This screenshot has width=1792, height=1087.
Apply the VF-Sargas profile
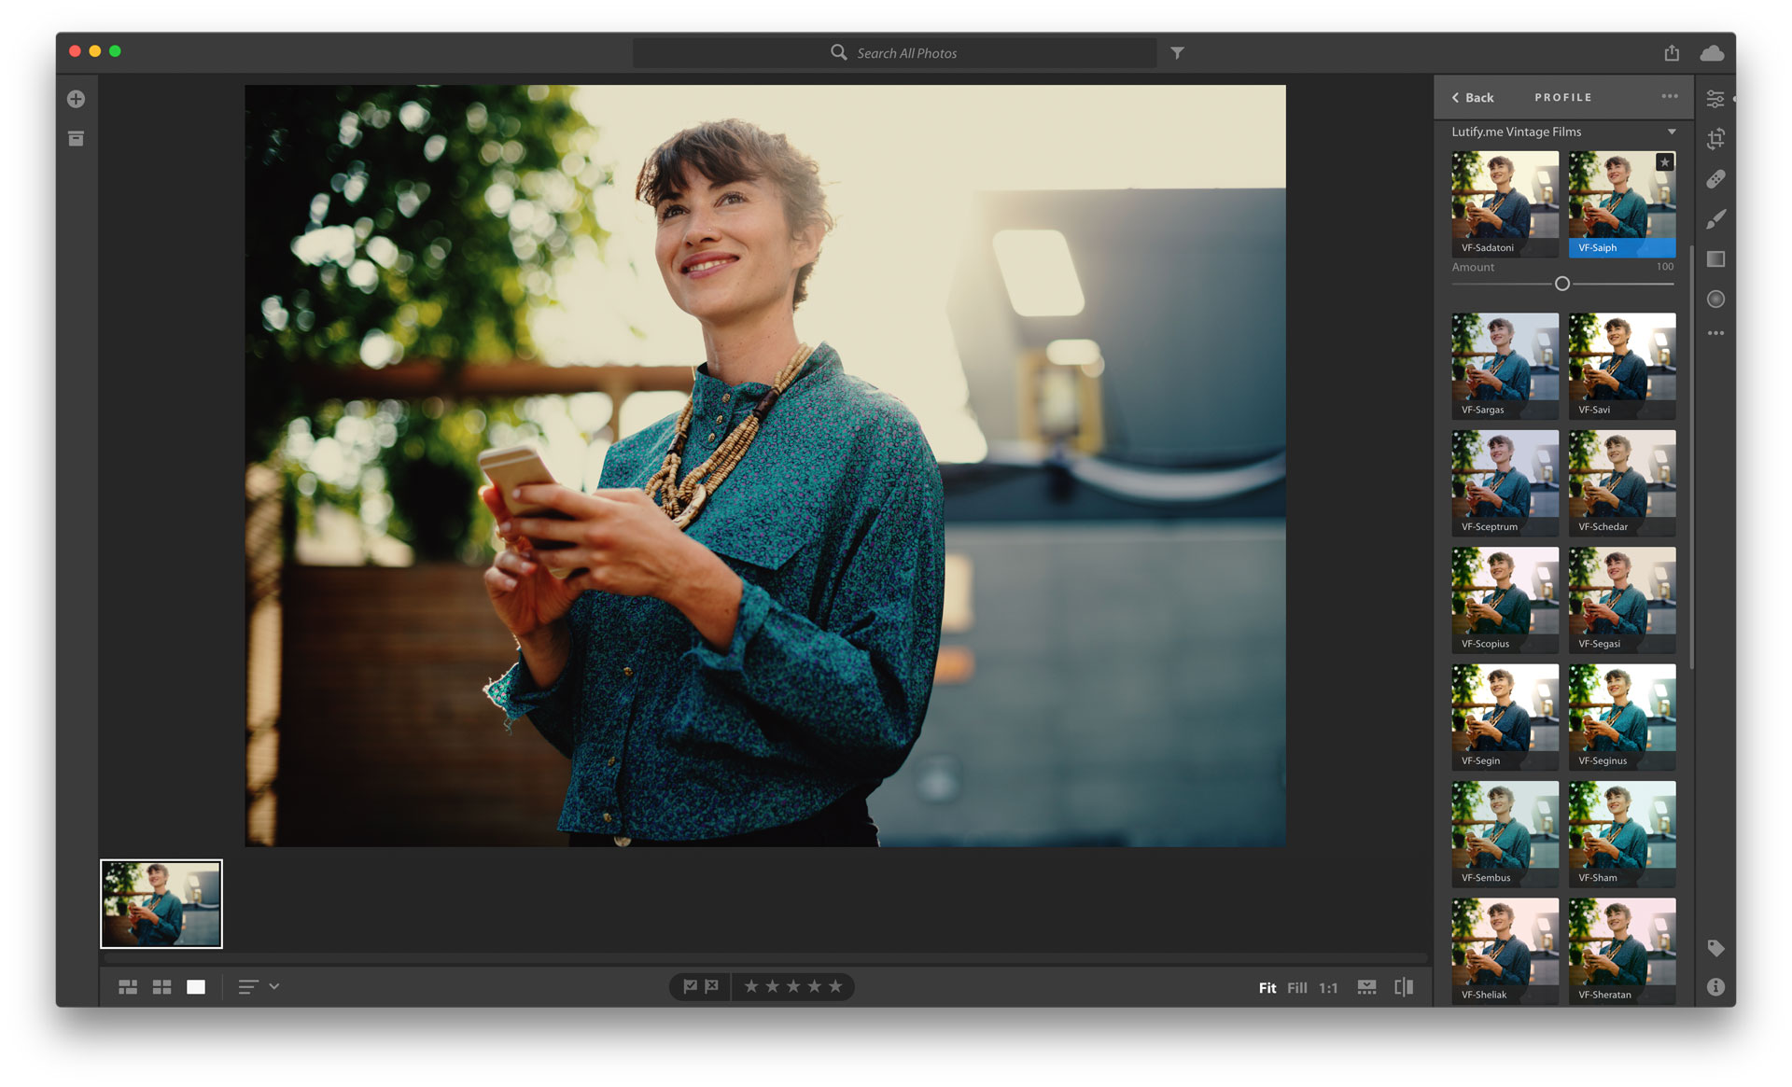1505,366
